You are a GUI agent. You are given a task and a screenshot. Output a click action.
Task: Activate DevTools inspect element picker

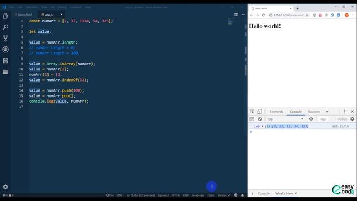point(252,112)
